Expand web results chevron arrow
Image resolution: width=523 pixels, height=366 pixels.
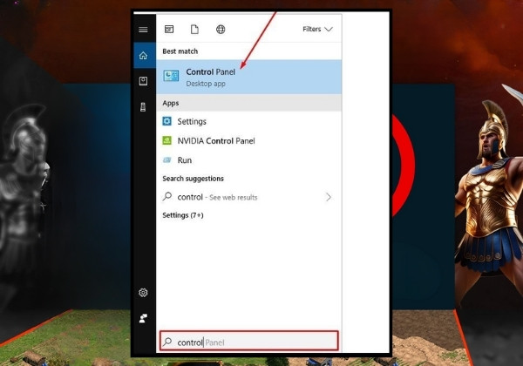[x=329, y=197]
